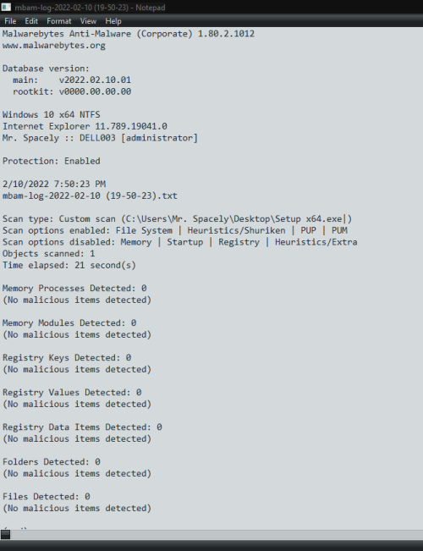Place cursor on Registry Keys Detected line
The width and height of the screenshot is (423, 551).
coord(67,357)
